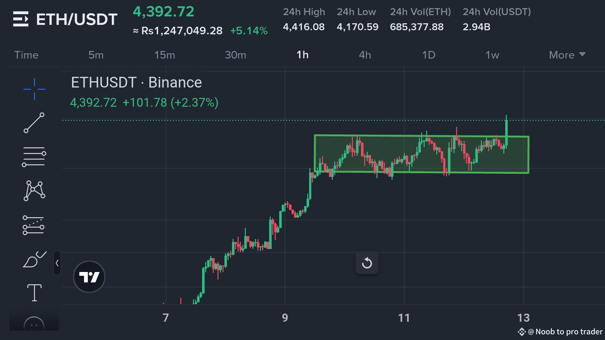Pick the XABCD pattern tool
The image size is (605, 340).
click(34, 191)
